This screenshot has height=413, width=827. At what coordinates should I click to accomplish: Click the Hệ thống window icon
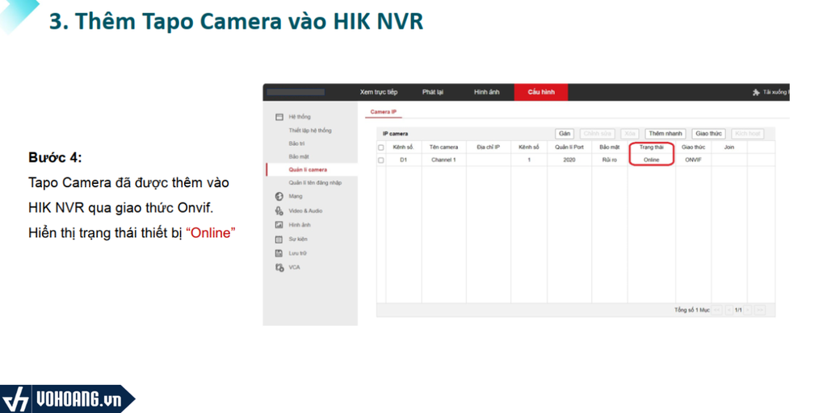[279, 117]
